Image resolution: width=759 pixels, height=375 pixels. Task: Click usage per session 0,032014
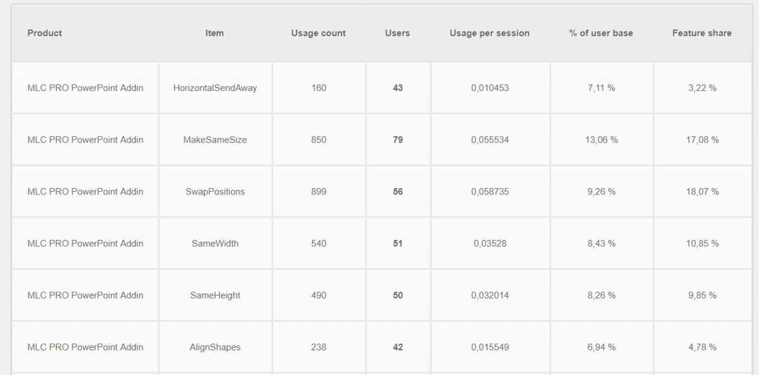pyautogui.click(x=490, y=295)
